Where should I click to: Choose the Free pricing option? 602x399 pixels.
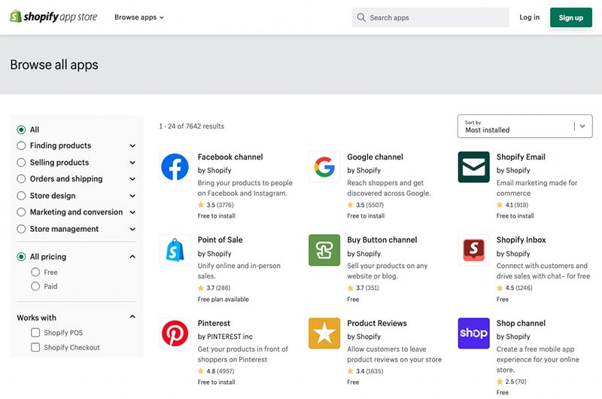click(35, 273)
